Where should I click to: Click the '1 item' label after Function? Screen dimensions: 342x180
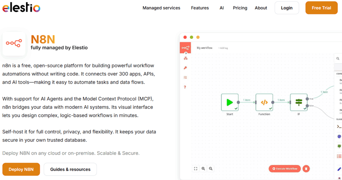281,100
